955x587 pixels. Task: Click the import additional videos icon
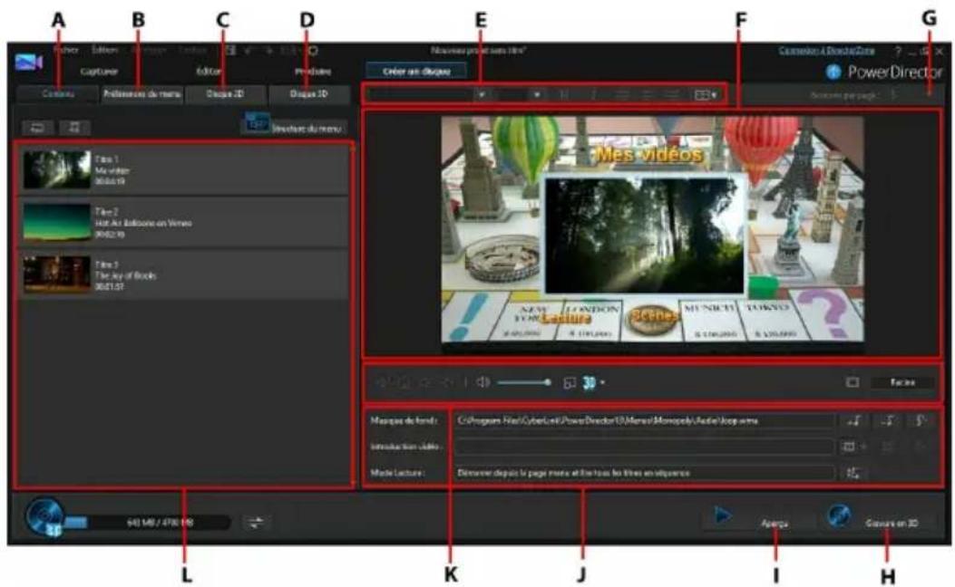pos(38,128)
